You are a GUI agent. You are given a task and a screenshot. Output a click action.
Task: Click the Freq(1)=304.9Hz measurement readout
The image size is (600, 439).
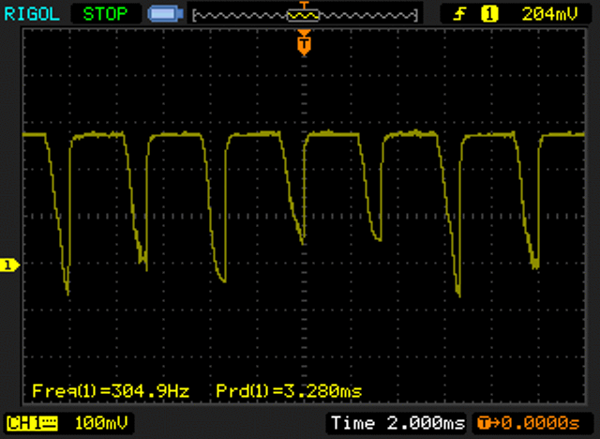pyautogui.click(x=111, y=391)
